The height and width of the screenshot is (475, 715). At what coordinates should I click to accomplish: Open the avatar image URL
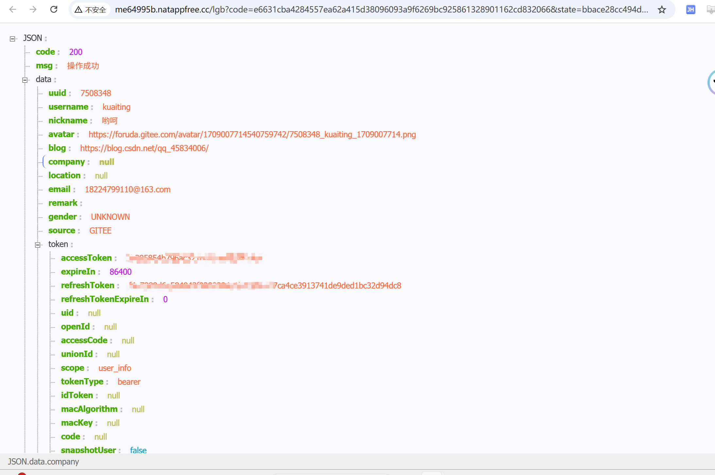click(252, 134)
